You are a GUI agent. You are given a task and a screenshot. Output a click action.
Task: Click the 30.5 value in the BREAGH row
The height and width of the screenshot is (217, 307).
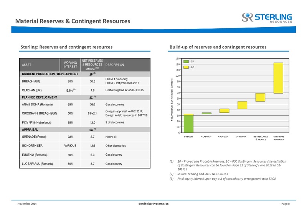coord(92,81)
